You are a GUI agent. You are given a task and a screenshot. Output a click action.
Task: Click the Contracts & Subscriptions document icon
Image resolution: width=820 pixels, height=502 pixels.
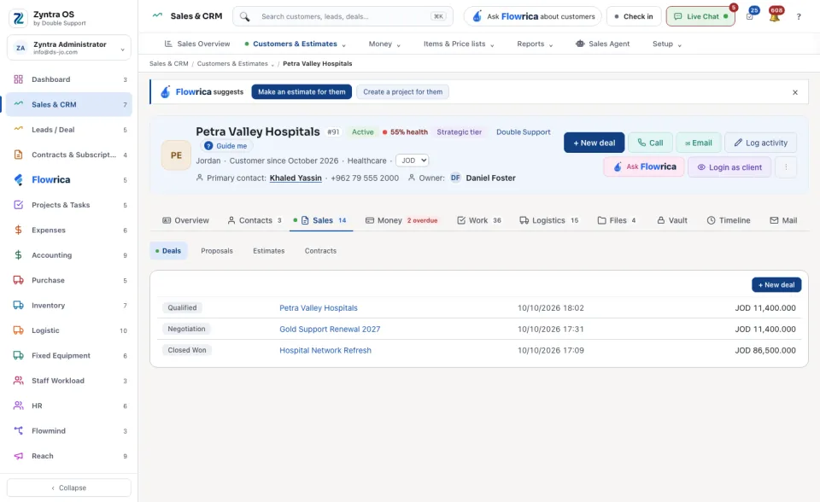coord(18,155)
